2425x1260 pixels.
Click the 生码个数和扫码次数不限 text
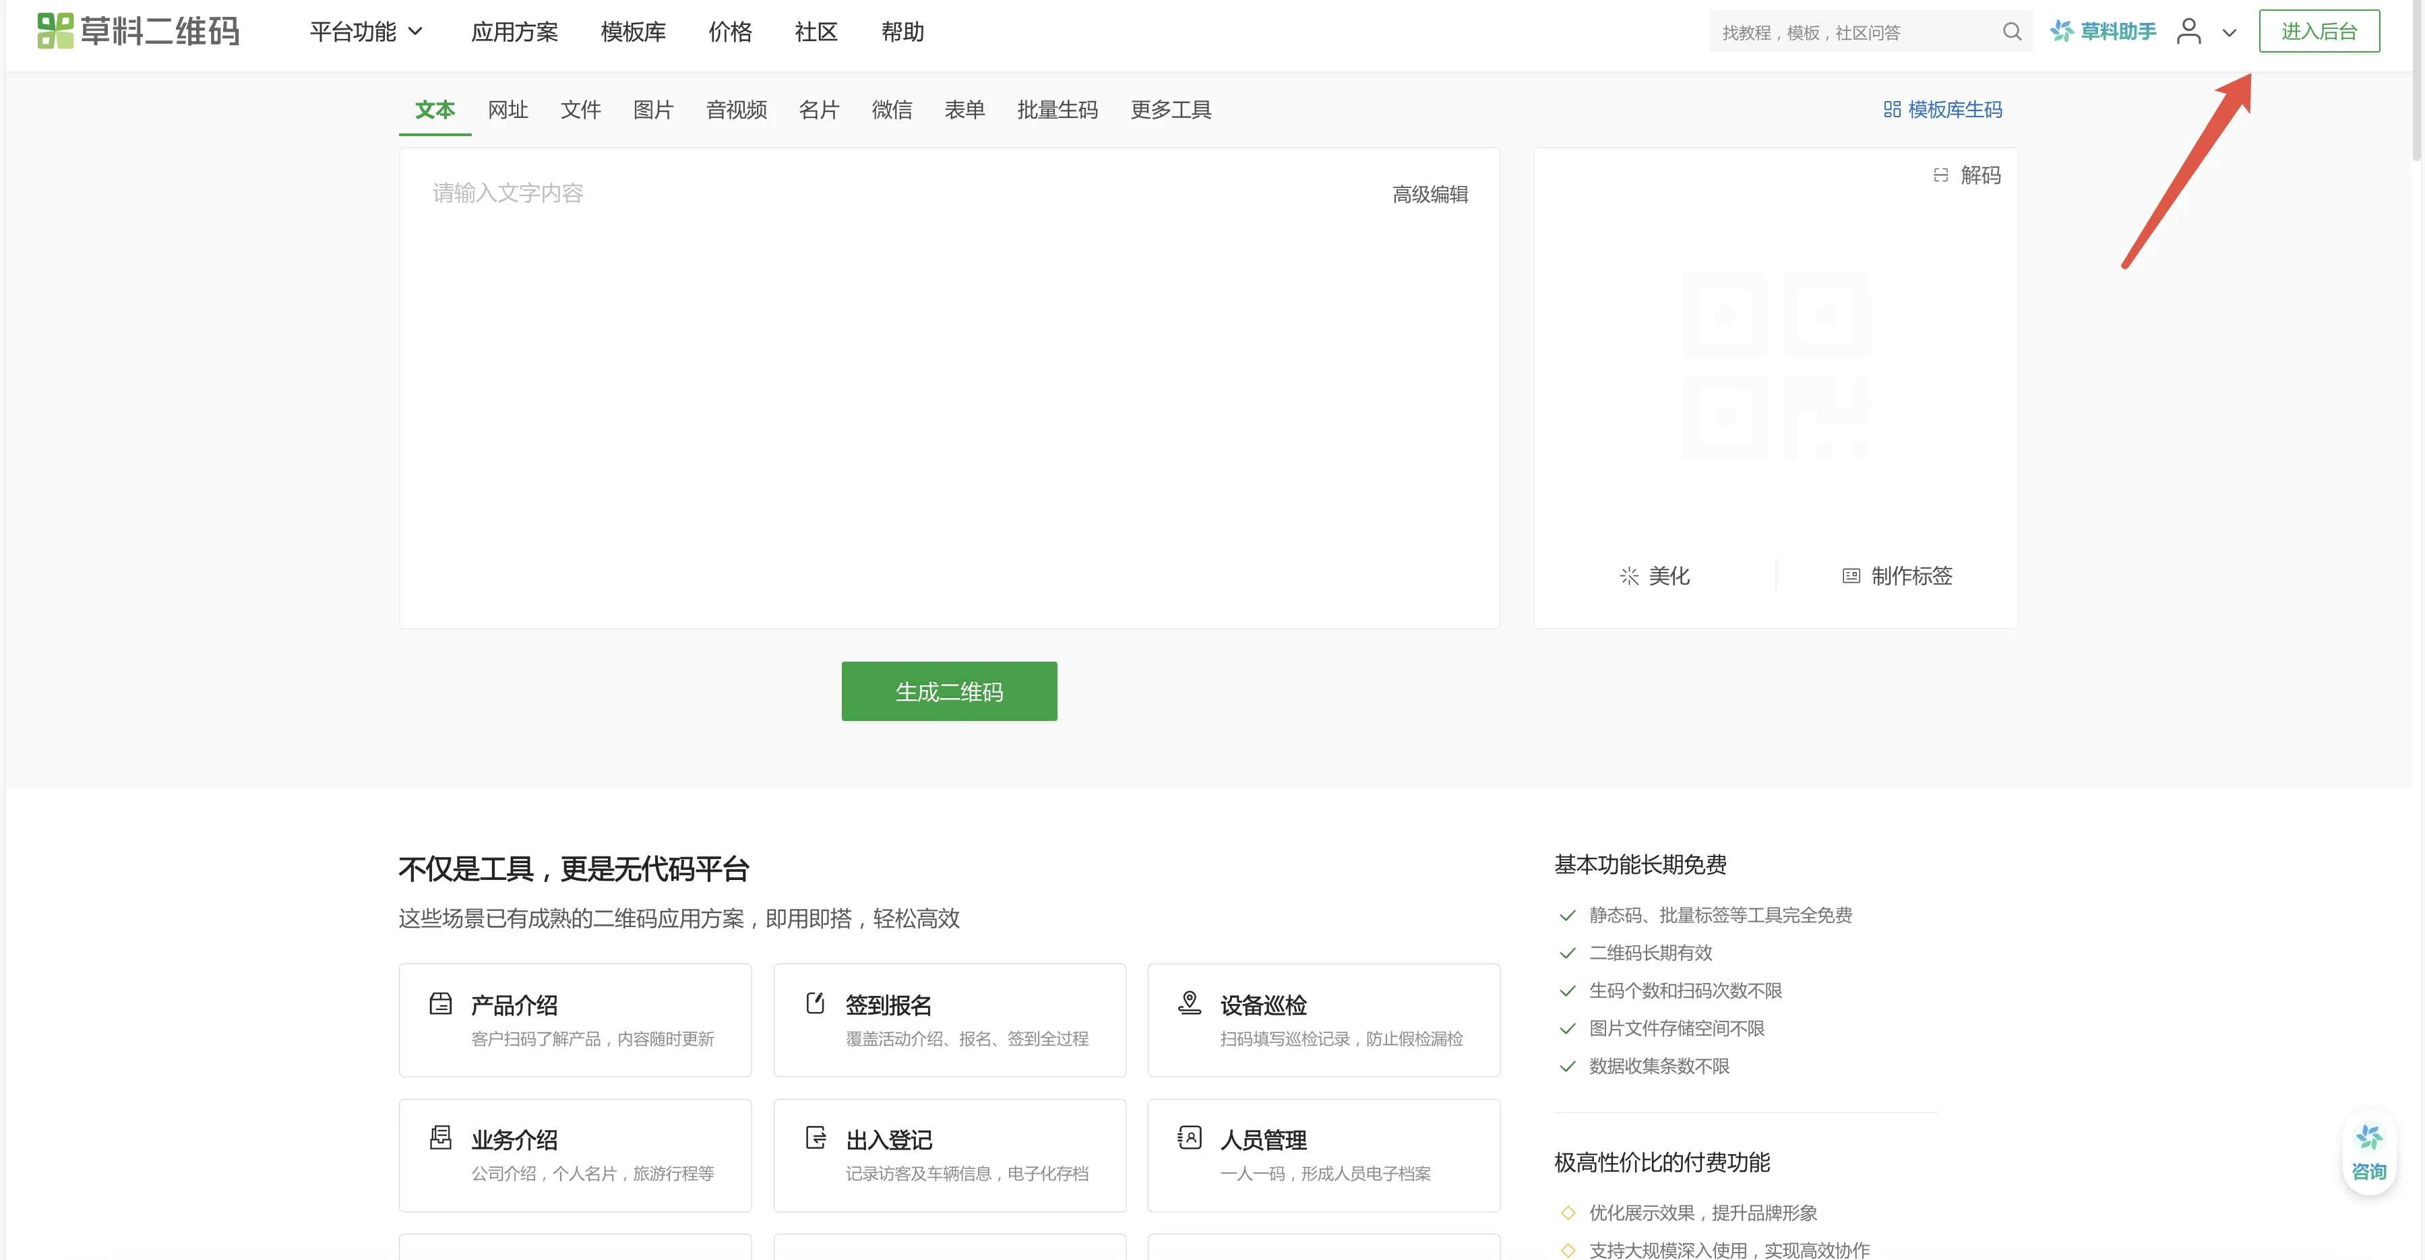1685,990
